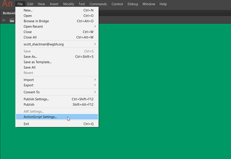Open the Control menu
Screen dimensions: 231x159
point(117,4)
